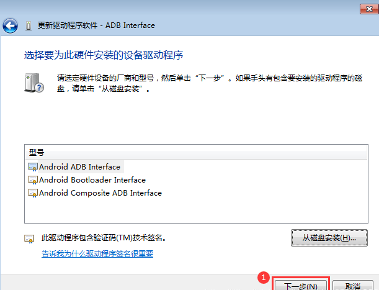Open 从磁盘安装(H)... install from disk

click(329, 238)
